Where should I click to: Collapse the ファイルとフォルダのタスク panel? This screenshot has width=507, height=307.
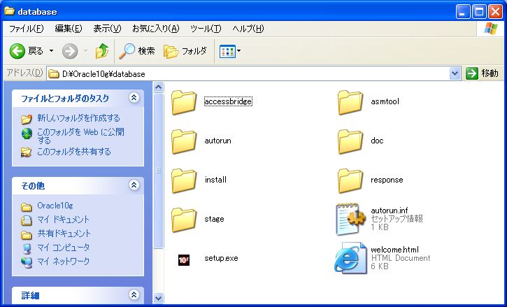[134, 98]
